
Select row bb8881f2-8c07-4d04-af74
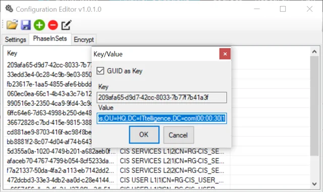(x=49, y=142)
